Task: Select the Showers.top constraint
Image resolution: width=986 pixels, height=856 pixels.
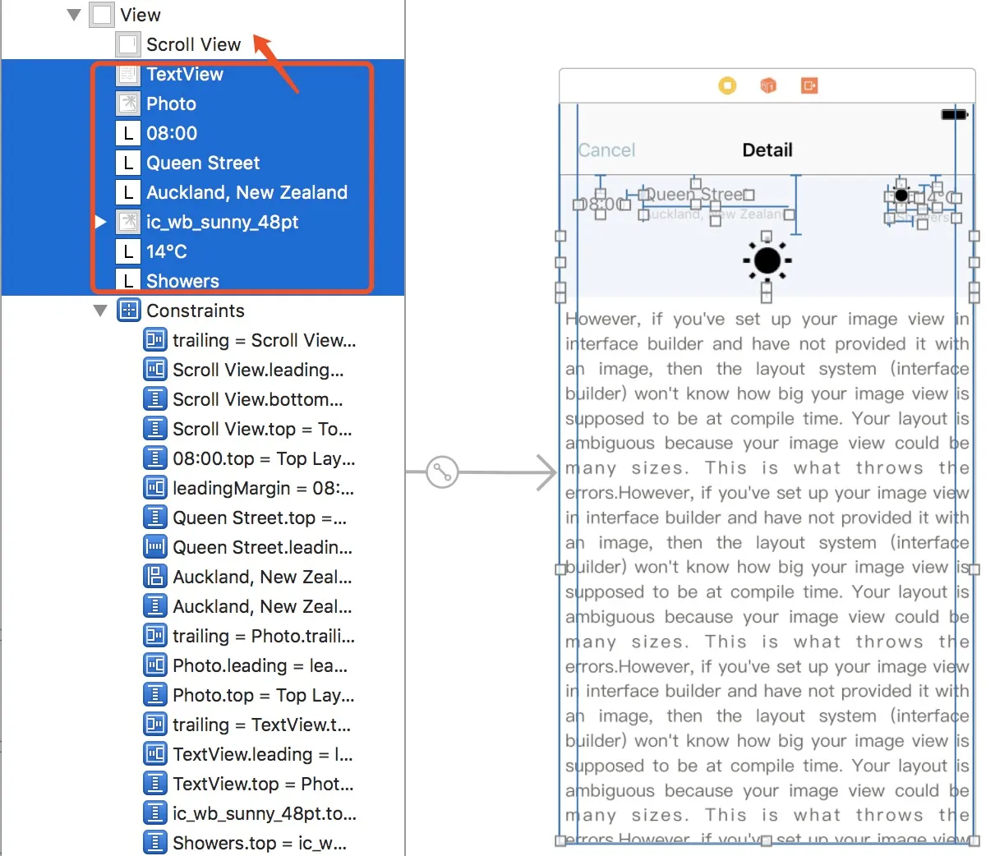Action: (x=202, y=842)
